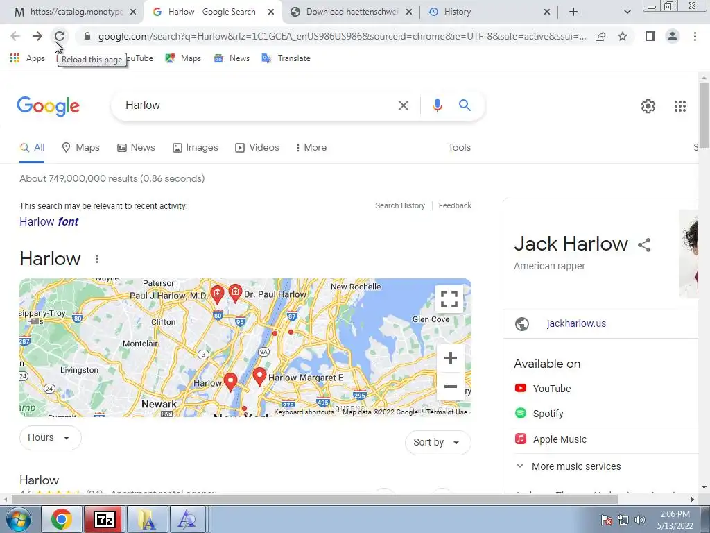Open a new tab with the plus icon
The height and width of the screenshot is (533, 710).
tap(573, 12)
